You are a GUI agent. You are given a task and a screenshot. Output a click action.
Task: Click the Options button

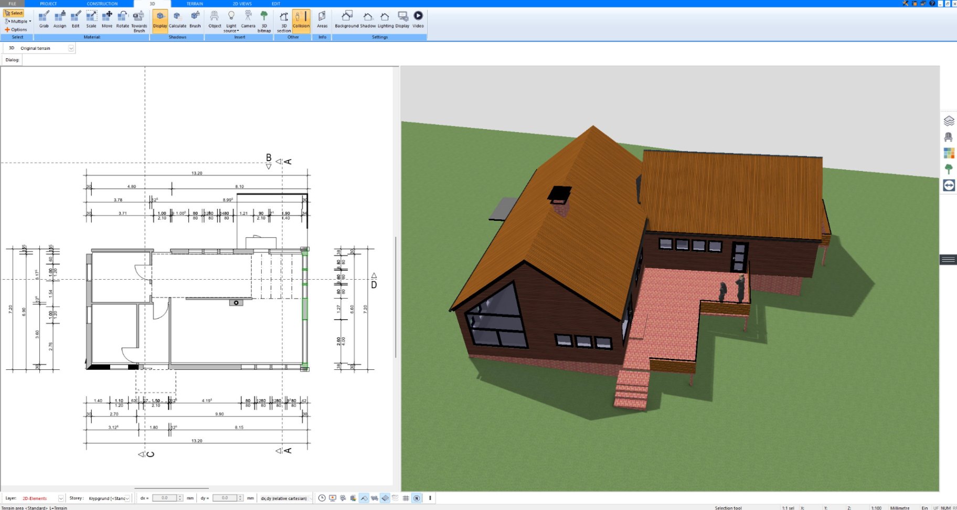click(x=16, y=30)
